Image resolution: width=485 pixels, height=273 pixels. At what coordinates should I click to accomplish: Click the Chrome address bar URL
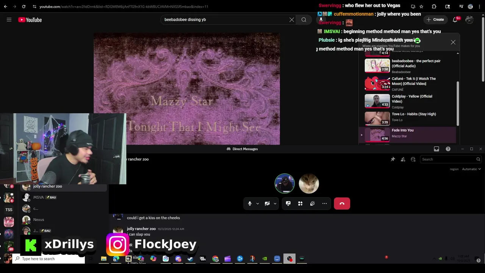coord(124,6)
